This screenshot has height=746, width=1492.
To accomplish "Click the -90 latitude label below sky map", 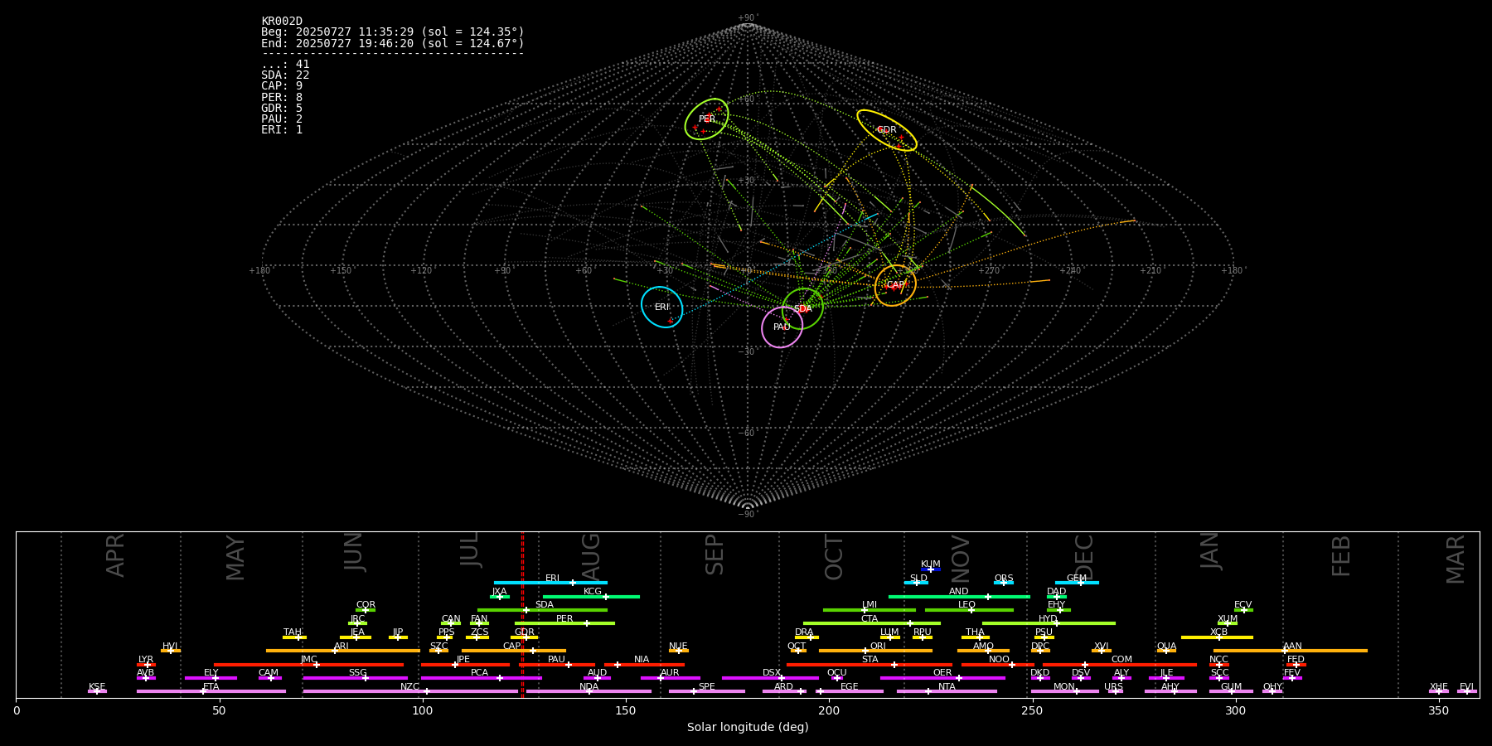I will 748,515.
